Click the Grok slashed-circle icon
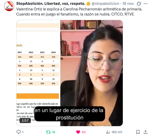Image resolution: width=151 pixels, height=136 pixels. [139, 4]
